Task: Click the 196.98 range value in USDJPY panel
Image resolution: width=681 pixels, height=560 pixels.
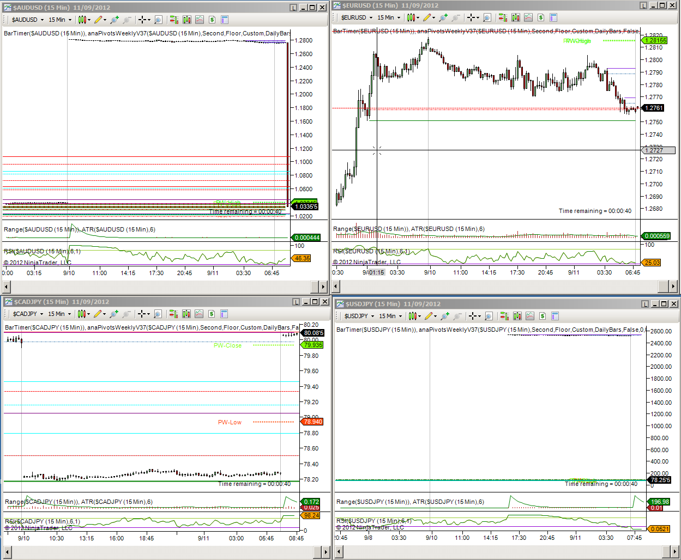Action: (659, 502)
